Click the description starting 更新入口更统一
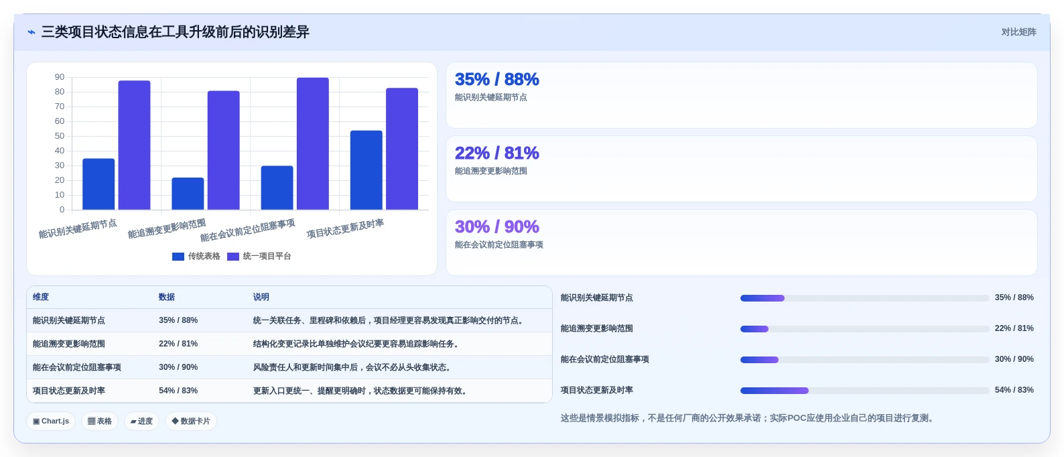Viewport: 1064px width, 457px height. pos(361,391)
